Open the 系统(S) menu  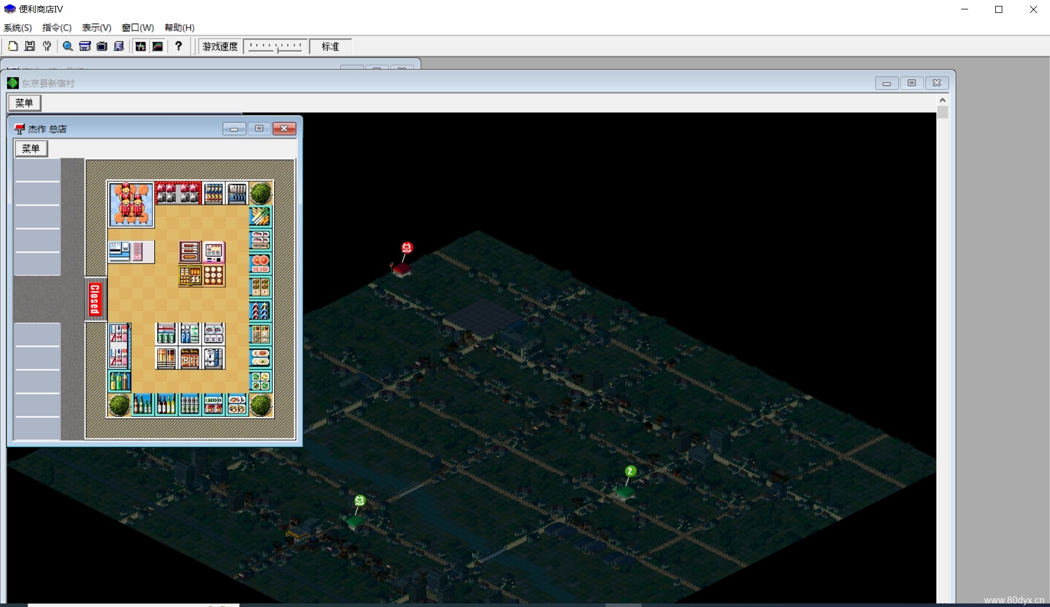(18, 28)
